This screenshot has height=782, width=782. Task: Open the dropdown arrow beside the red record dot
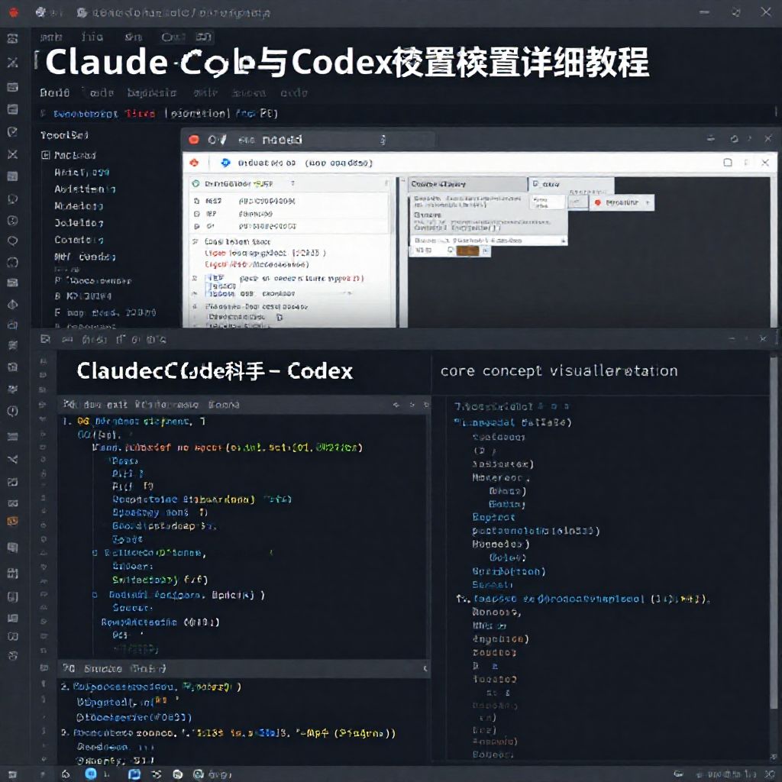coord(648,202)
